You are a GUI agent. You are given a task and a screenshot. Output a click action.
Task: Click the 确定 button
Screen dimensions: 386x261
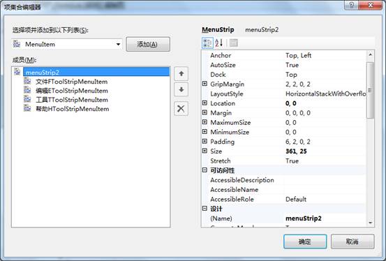305,241
